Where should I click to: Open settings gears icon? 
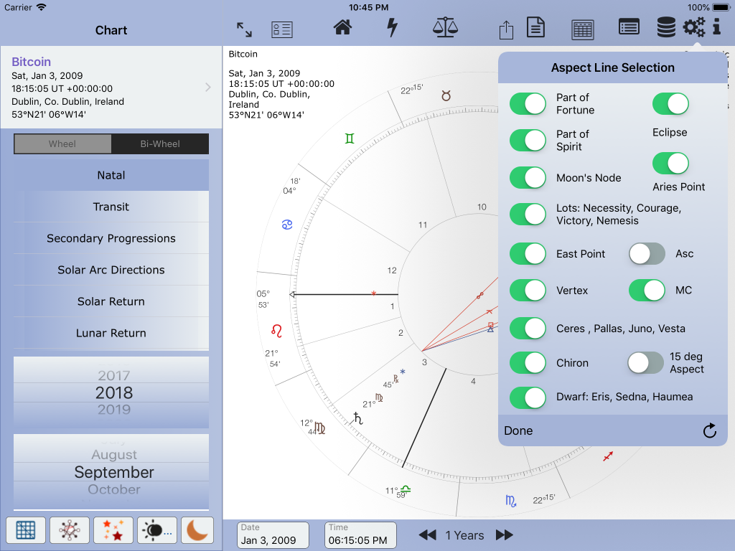pos(694,27)
